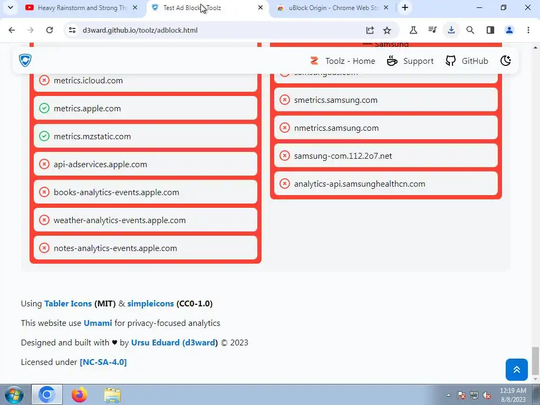Open Toolz - Home link
Viewport: 540px width, 405px height.
tap(342, 61)
